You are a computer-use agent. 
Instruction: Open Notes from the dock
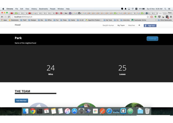(x=54, y=111)
